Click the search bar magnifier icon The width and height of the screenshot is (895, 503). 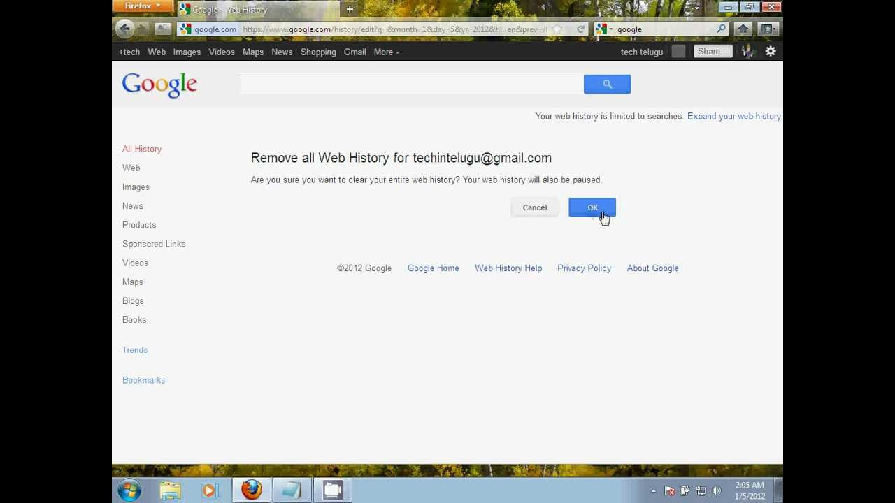coord(722,29)
